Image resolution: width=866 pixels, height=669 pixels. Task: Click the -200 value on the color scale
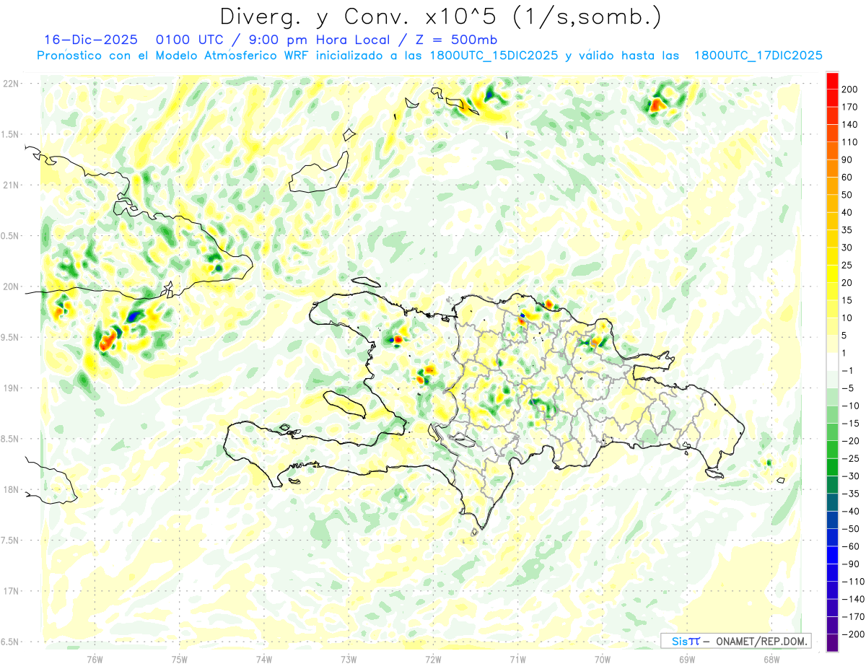point(852,634)
